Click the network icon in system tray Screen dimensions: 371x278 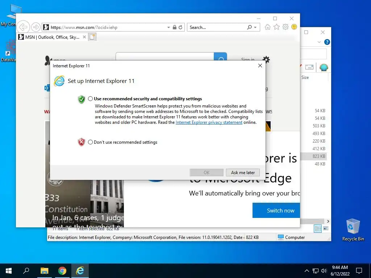click(316, 271)
